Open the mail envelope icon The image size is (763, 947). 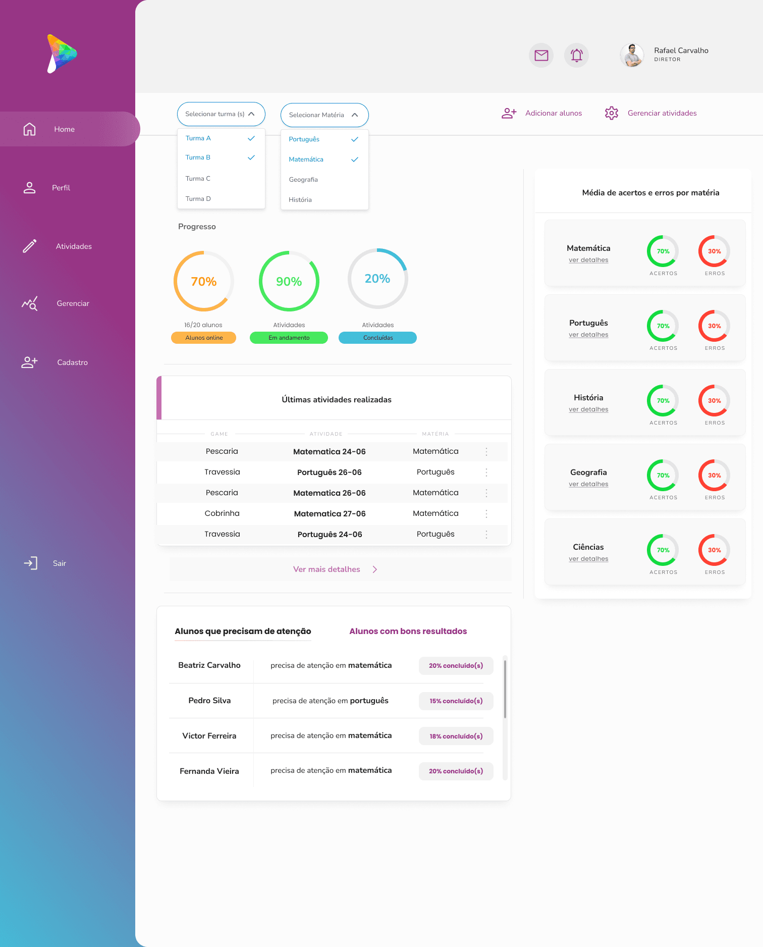click(541, 56)
